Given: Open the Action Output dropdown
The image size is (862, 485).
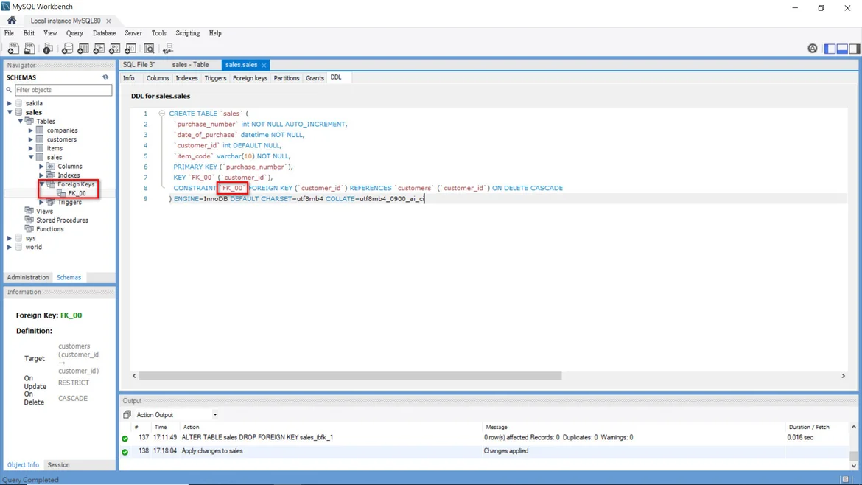Looking at the screenshot, I should pos(214,415).
